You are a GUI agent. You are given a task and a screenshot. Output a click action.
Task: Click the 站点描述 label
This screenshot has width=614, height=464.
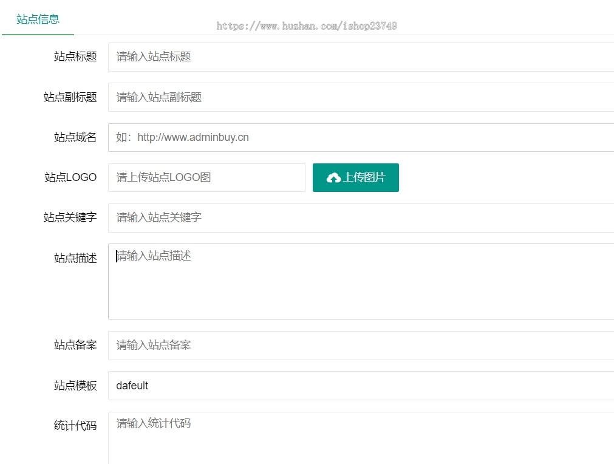coord(75,258)
